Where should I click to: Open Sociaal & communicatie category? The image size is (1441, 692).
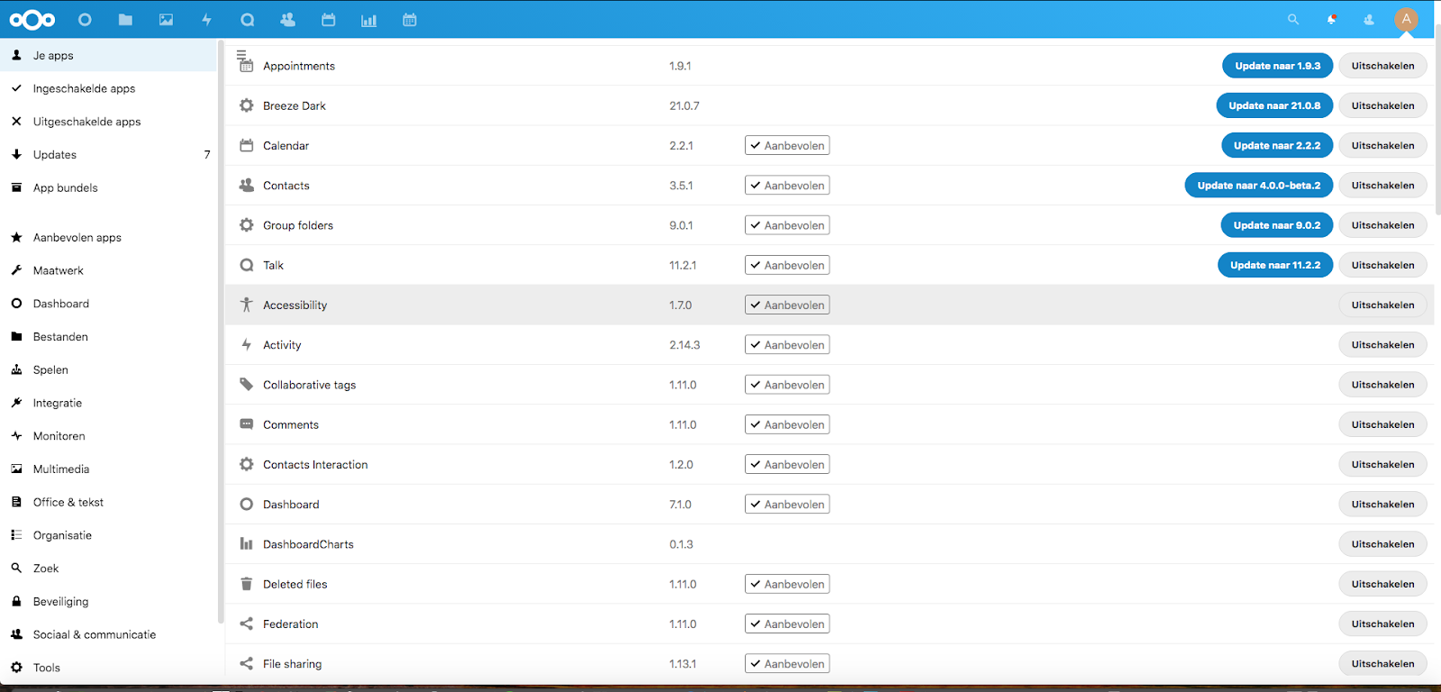pyautogui.click(x=108, y=634)
